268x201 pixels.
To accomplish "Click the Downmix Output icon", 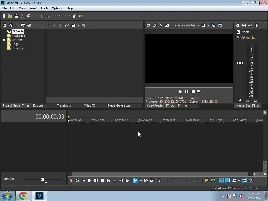I will tap(244, 25).
